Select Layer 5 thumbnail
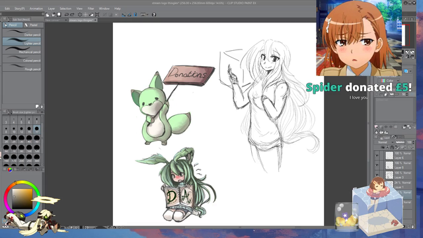This screenshot has width=423, height=238. pyautogui.click(x=389, y=165)
